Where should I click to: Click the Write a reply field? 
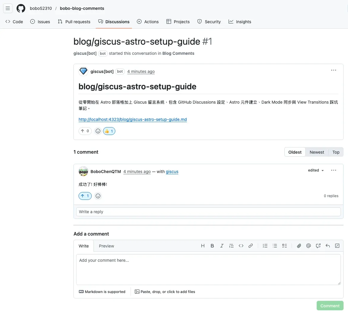pos(209,212)
